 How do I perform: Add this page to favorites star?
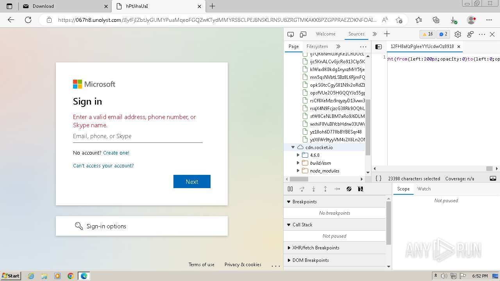399,20
